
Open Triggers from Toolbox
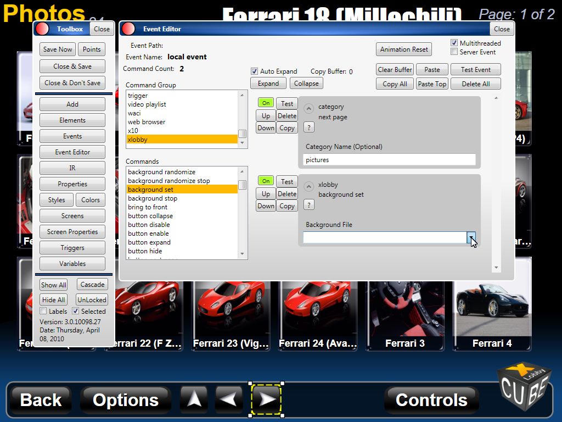[72, 248]
